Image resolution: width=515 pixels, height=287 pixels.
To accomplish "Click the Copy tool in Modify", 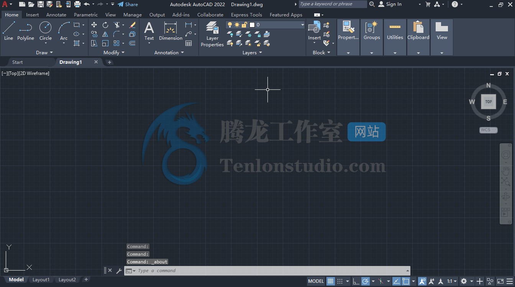I will click(94, 34).
